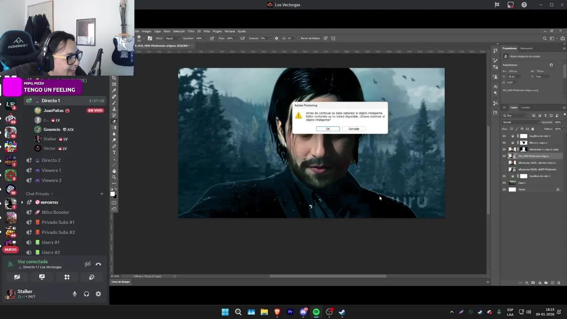Open Premiere Pro from the taskbar

pos(290,312)
